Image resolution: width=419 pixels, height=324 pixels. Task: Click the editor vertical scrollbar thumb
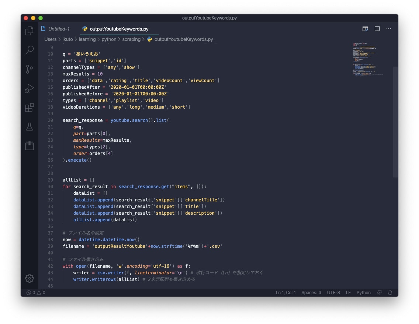pos(395,121)
